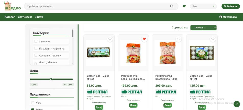Open favorites via the header heart icon
The image size is (243, 110).
(x=184, y=6)
